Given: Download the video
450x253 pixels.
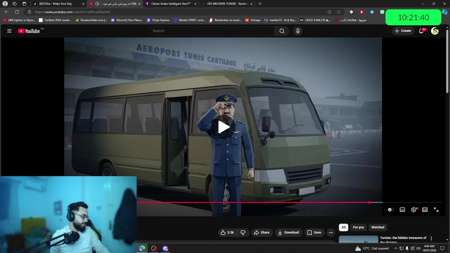Looking at the screenshot, I should click(288, 233).
